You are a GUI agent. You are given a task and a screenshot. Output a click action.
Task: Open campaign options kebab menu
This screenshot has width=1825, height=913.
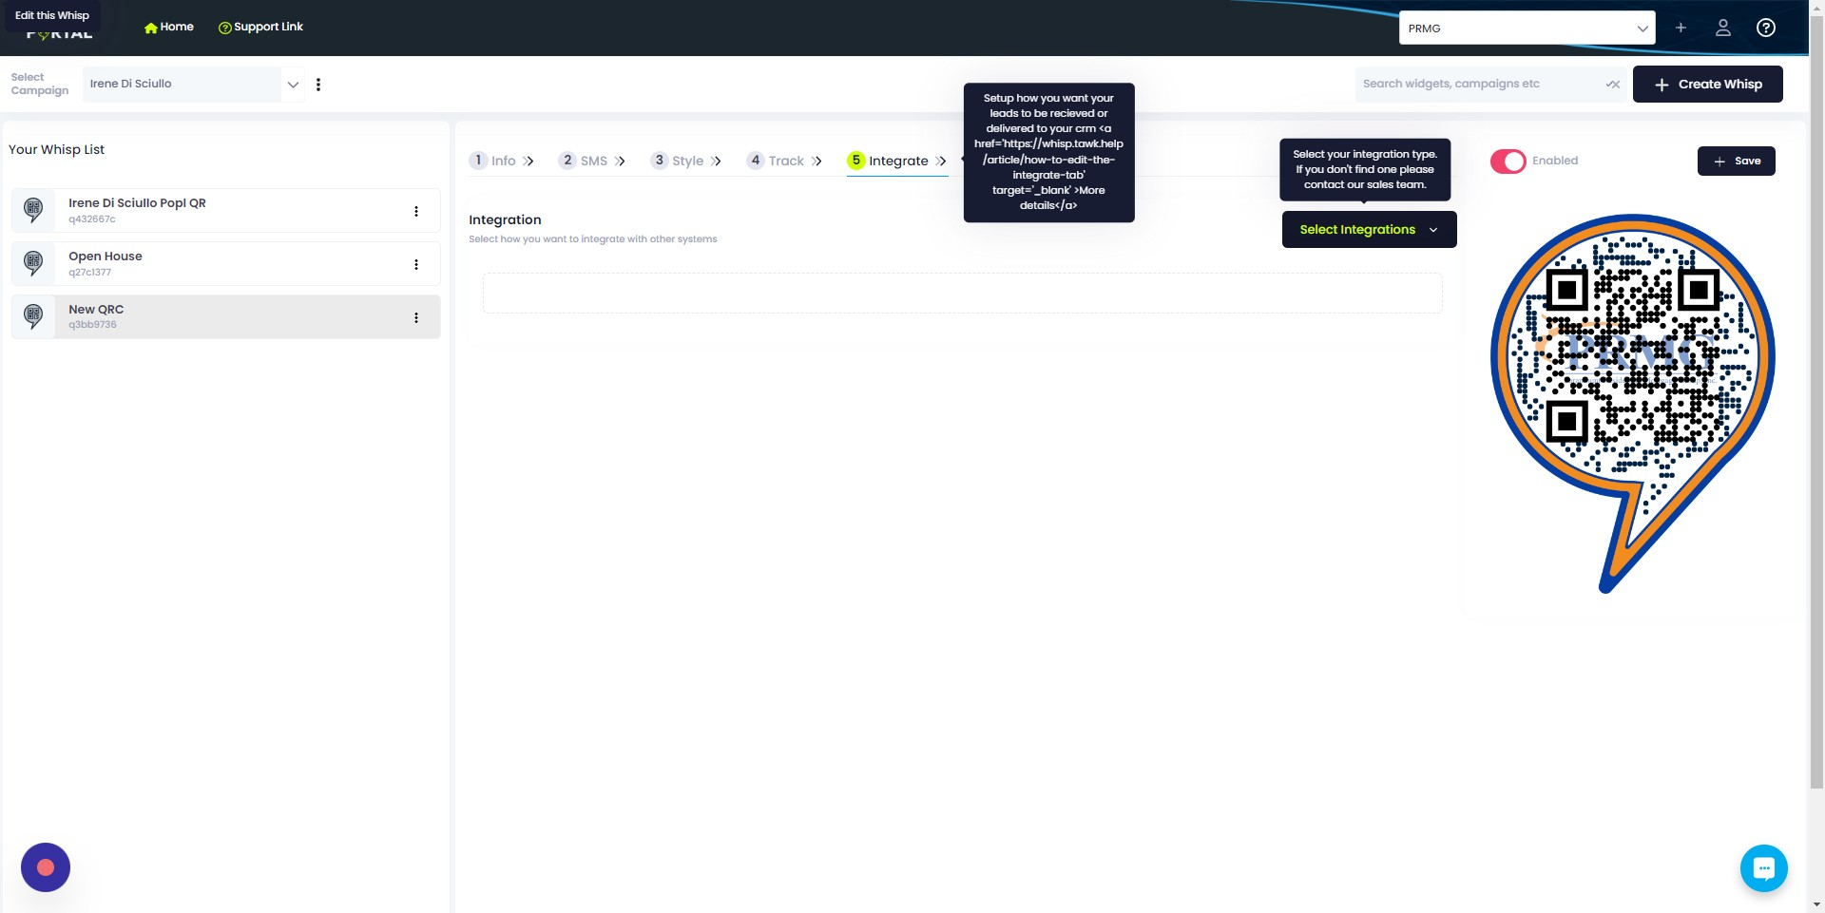(318, 85)
